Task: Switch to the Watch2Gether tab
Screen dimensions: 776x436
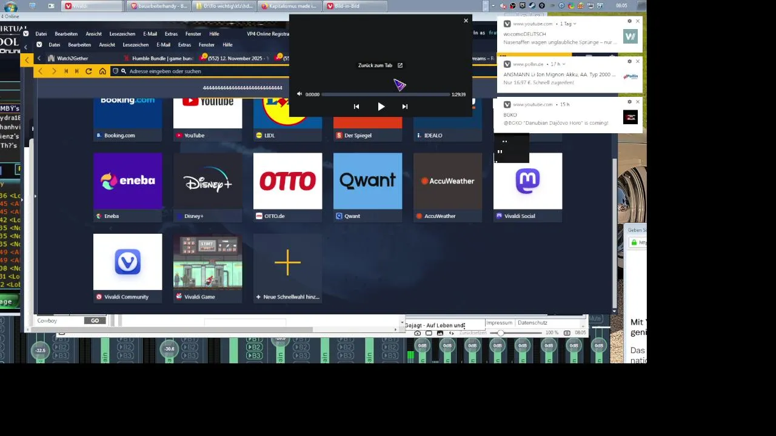Action: pos(73,58)
